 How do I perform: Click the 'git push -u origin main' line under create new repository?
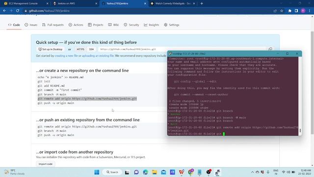(x=56, y=103)
